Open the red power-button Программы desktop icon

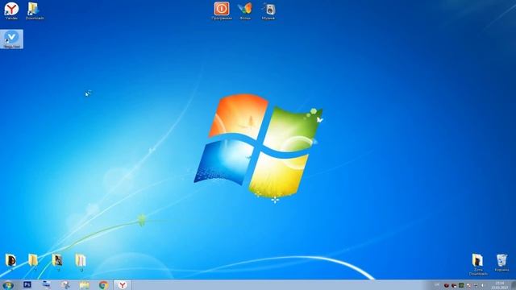click(222, 10)
